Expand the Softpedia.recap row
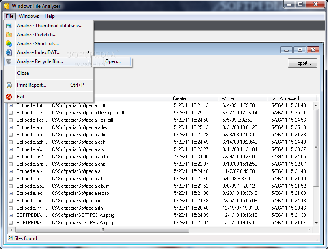Image resolution: width=328 pixels, height=249 pixels. (x=11, y=193)
